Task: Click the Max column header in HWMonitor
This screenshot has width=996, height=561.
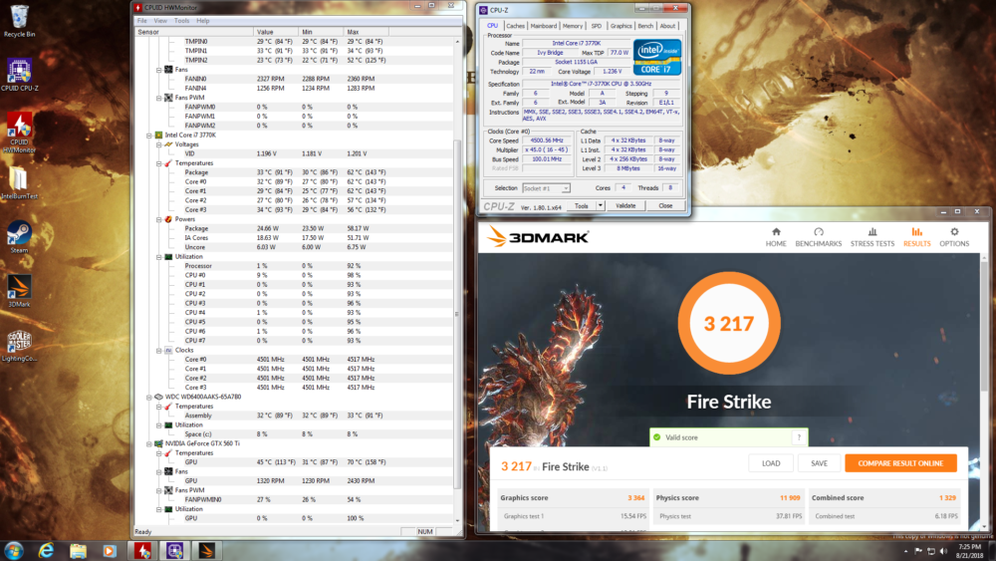Action: point(366,32)
